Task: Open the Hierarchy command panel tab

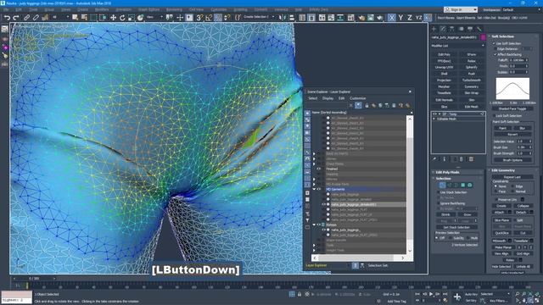Action: (452, 29)
